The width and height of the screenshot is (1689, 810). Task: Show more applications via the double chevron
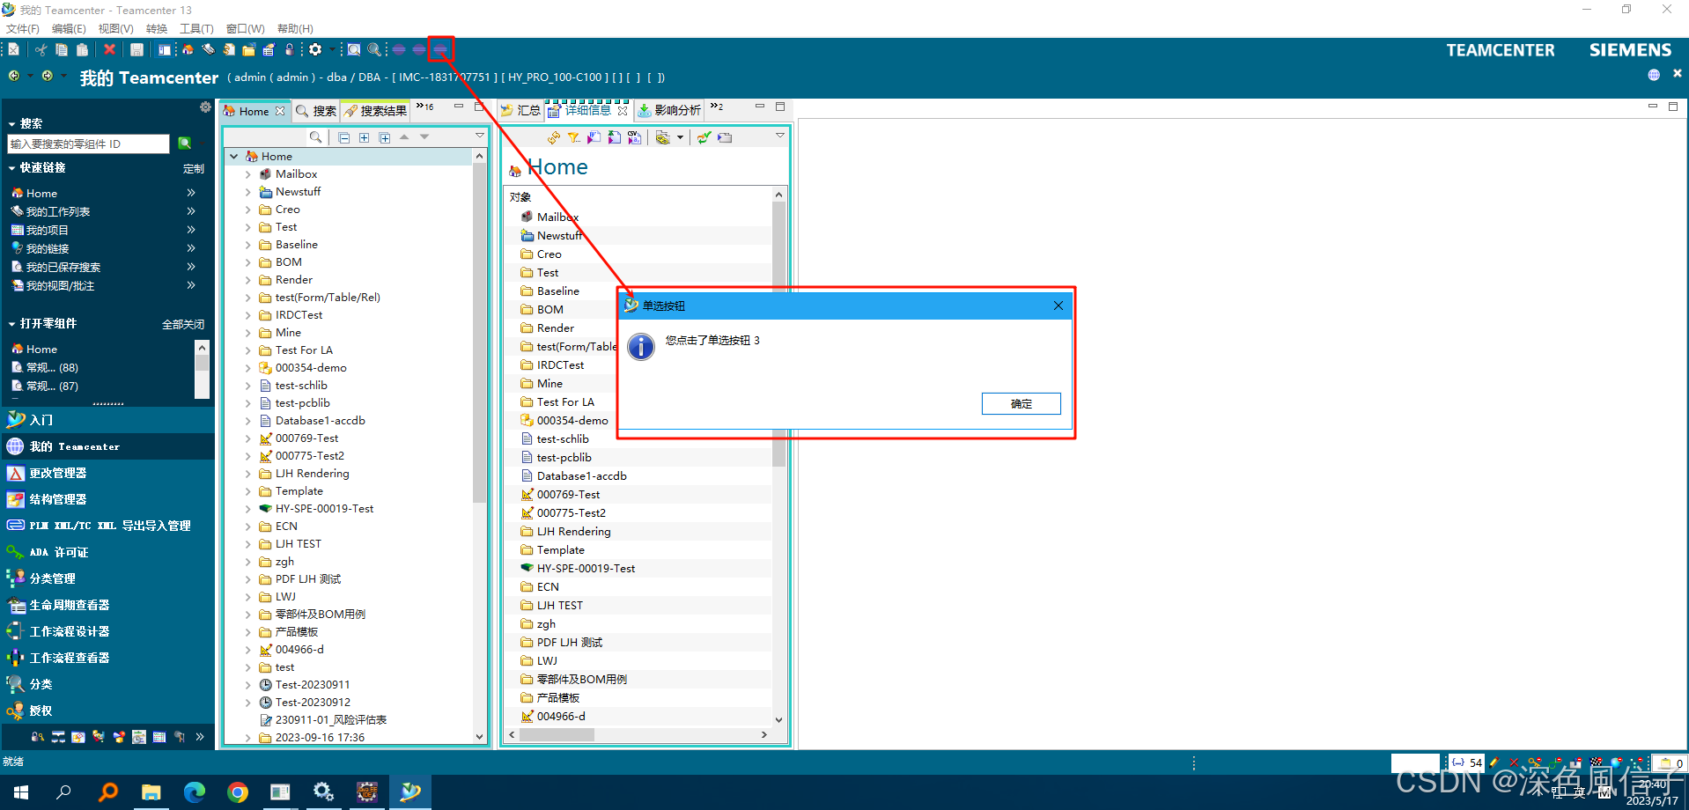coord(200,737)
